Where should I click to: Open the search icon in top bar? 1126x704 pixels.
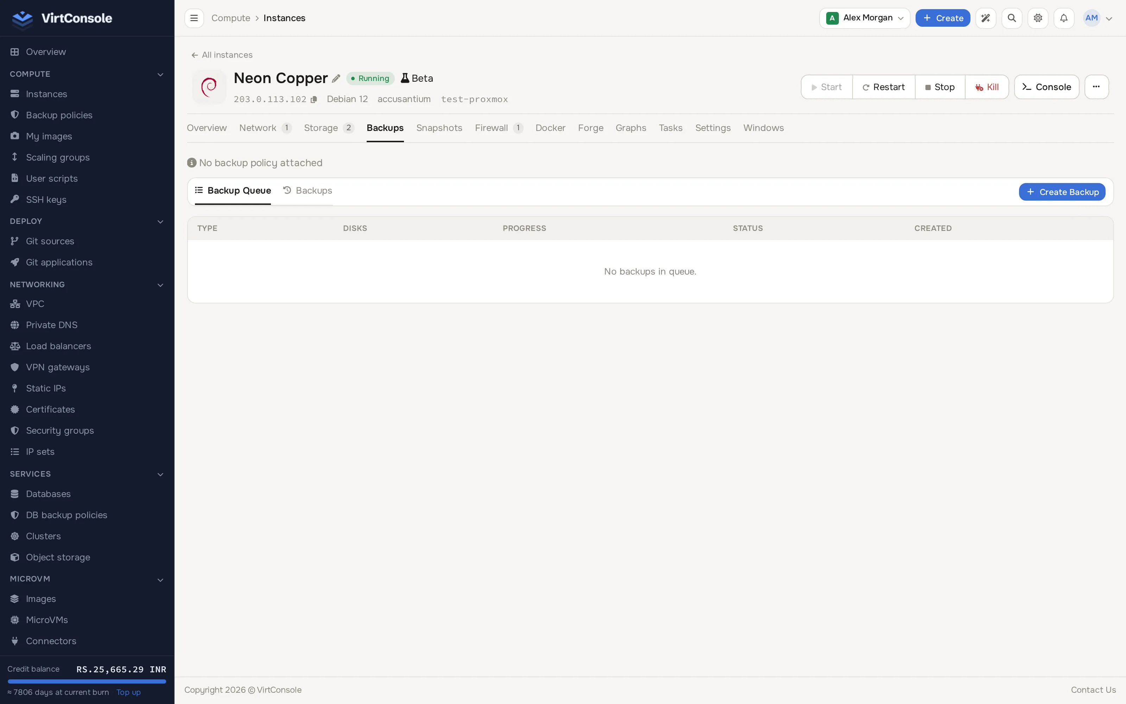[1012, 18]
